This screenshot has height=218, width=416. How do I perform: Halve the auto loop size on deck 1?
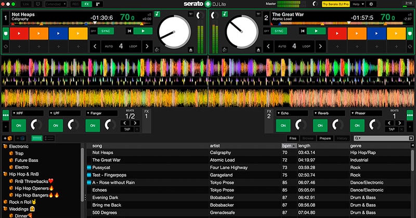(95, 46)
